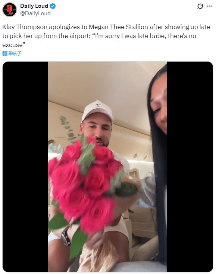Click the video's left black letterbox bar
The width and height of the screenshot is (219, 274).
(x=25, y=167)
